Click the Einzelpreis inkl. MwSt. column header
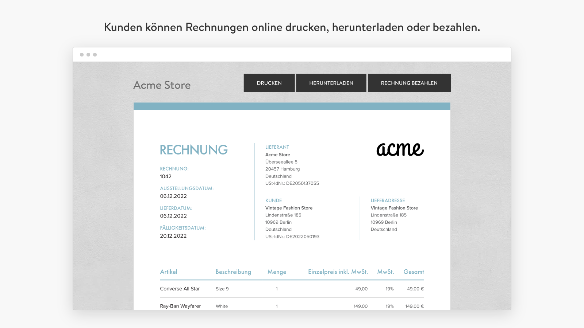 [x=338, y=272]
